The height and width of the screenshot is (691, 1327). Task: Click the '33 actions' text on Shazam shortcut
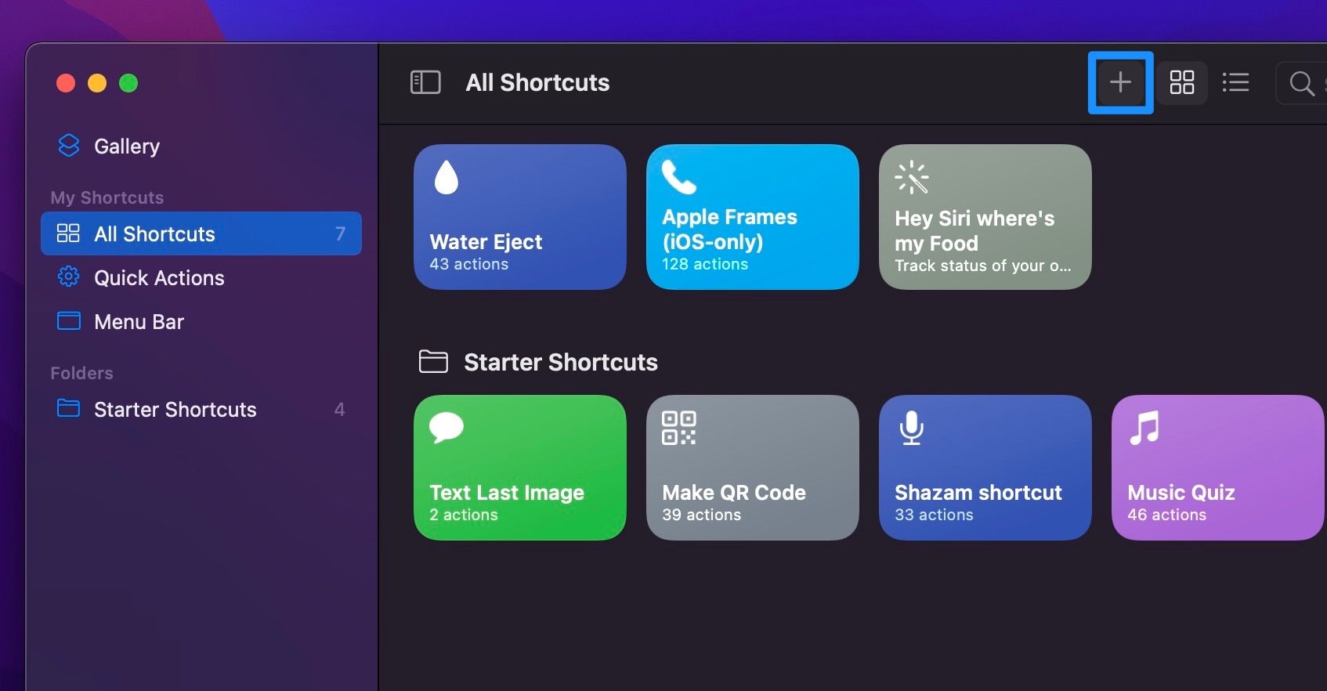click(935, 515)
